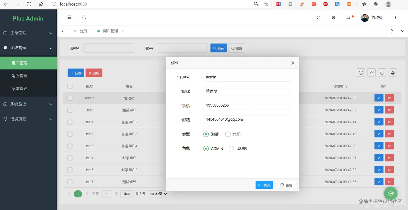Screen dimensions: 408x210
Task: Open the column display settings icon
Action: pyautogui.click(x=371, y=72)
